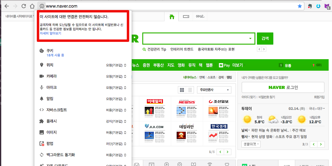Click the green 검색 search button

[x=265, y=39]
